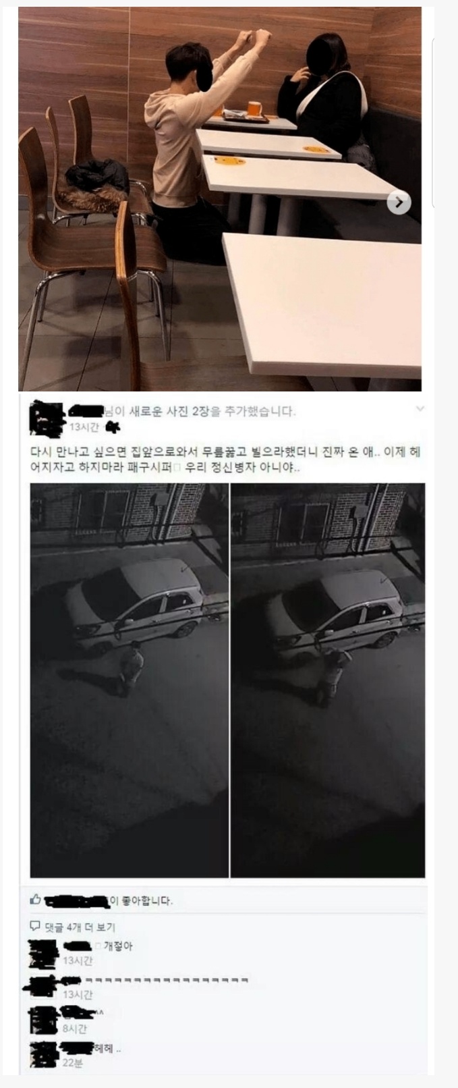
Task: Click the 13시간 timestamp under the 개절아 comment
Action: pyautogui.click(x=78, y=960)
